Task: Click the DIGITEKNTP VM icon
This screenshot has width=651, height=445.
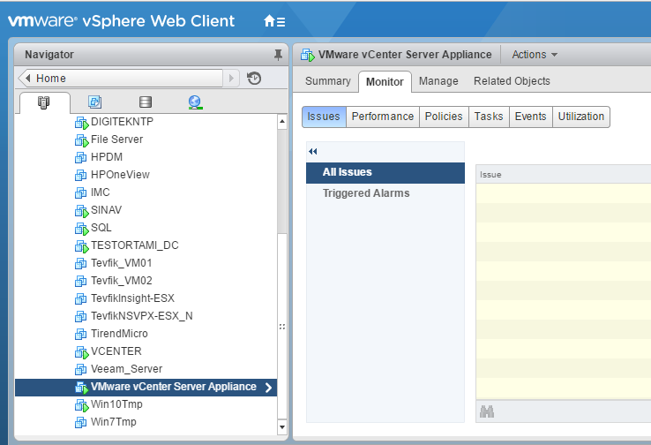Action: 81,123
